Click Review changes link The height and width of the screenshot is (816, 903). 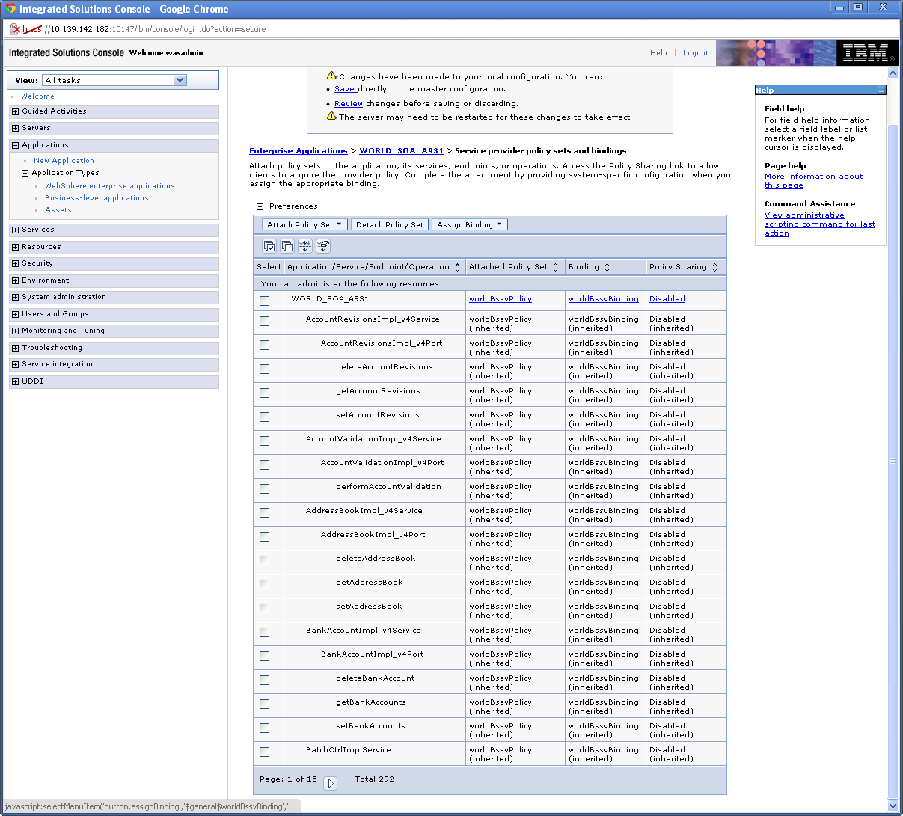pos(349,104)
